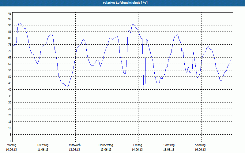Click the y-axis value '60'
Viewport: 245px width, 153px height.
tap(10, 64)
